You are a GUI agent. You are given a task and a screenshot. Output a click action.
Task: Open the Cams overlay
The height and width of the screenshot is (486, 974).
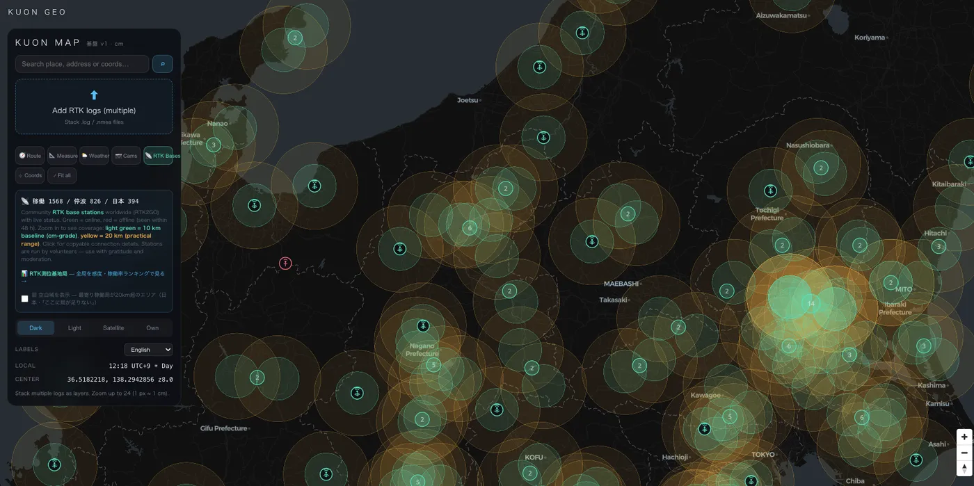tap(126, 156)
